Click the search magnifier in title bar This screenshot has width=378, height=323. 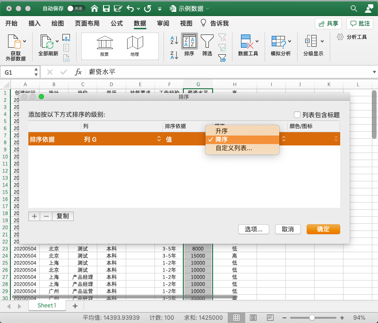pyautogui.click(x=353, y=8)
